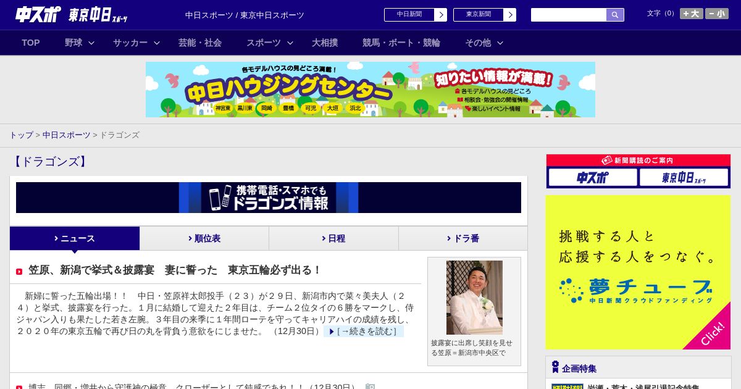Screen dimensions: 741x389
Task: Click the 中日ハウジングセンター banner ad
Action: coord(371,90)
